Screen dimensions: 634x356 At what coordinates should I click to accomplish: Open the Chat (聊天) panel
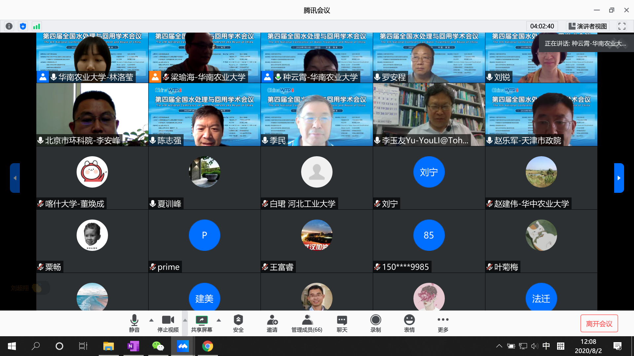click(342, 323)
